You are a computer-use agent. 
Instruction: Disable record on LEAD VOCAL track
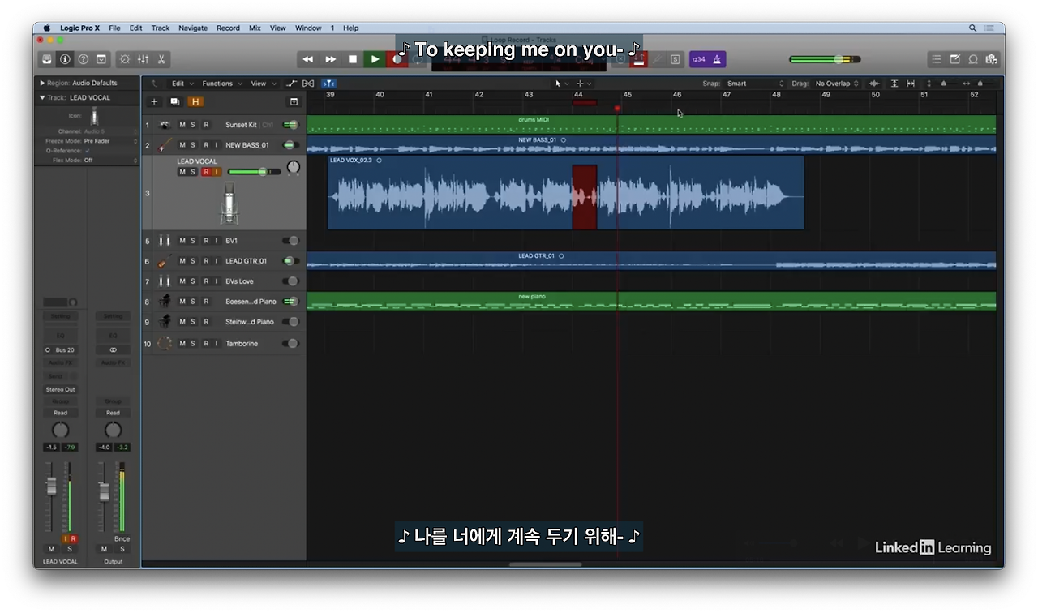click(206, 172)
